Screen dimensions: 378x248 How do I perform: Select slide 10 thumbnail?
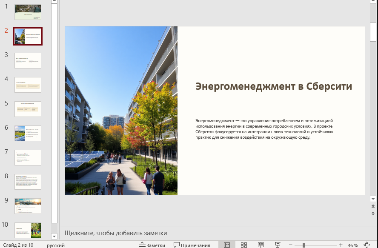(28, 230)
